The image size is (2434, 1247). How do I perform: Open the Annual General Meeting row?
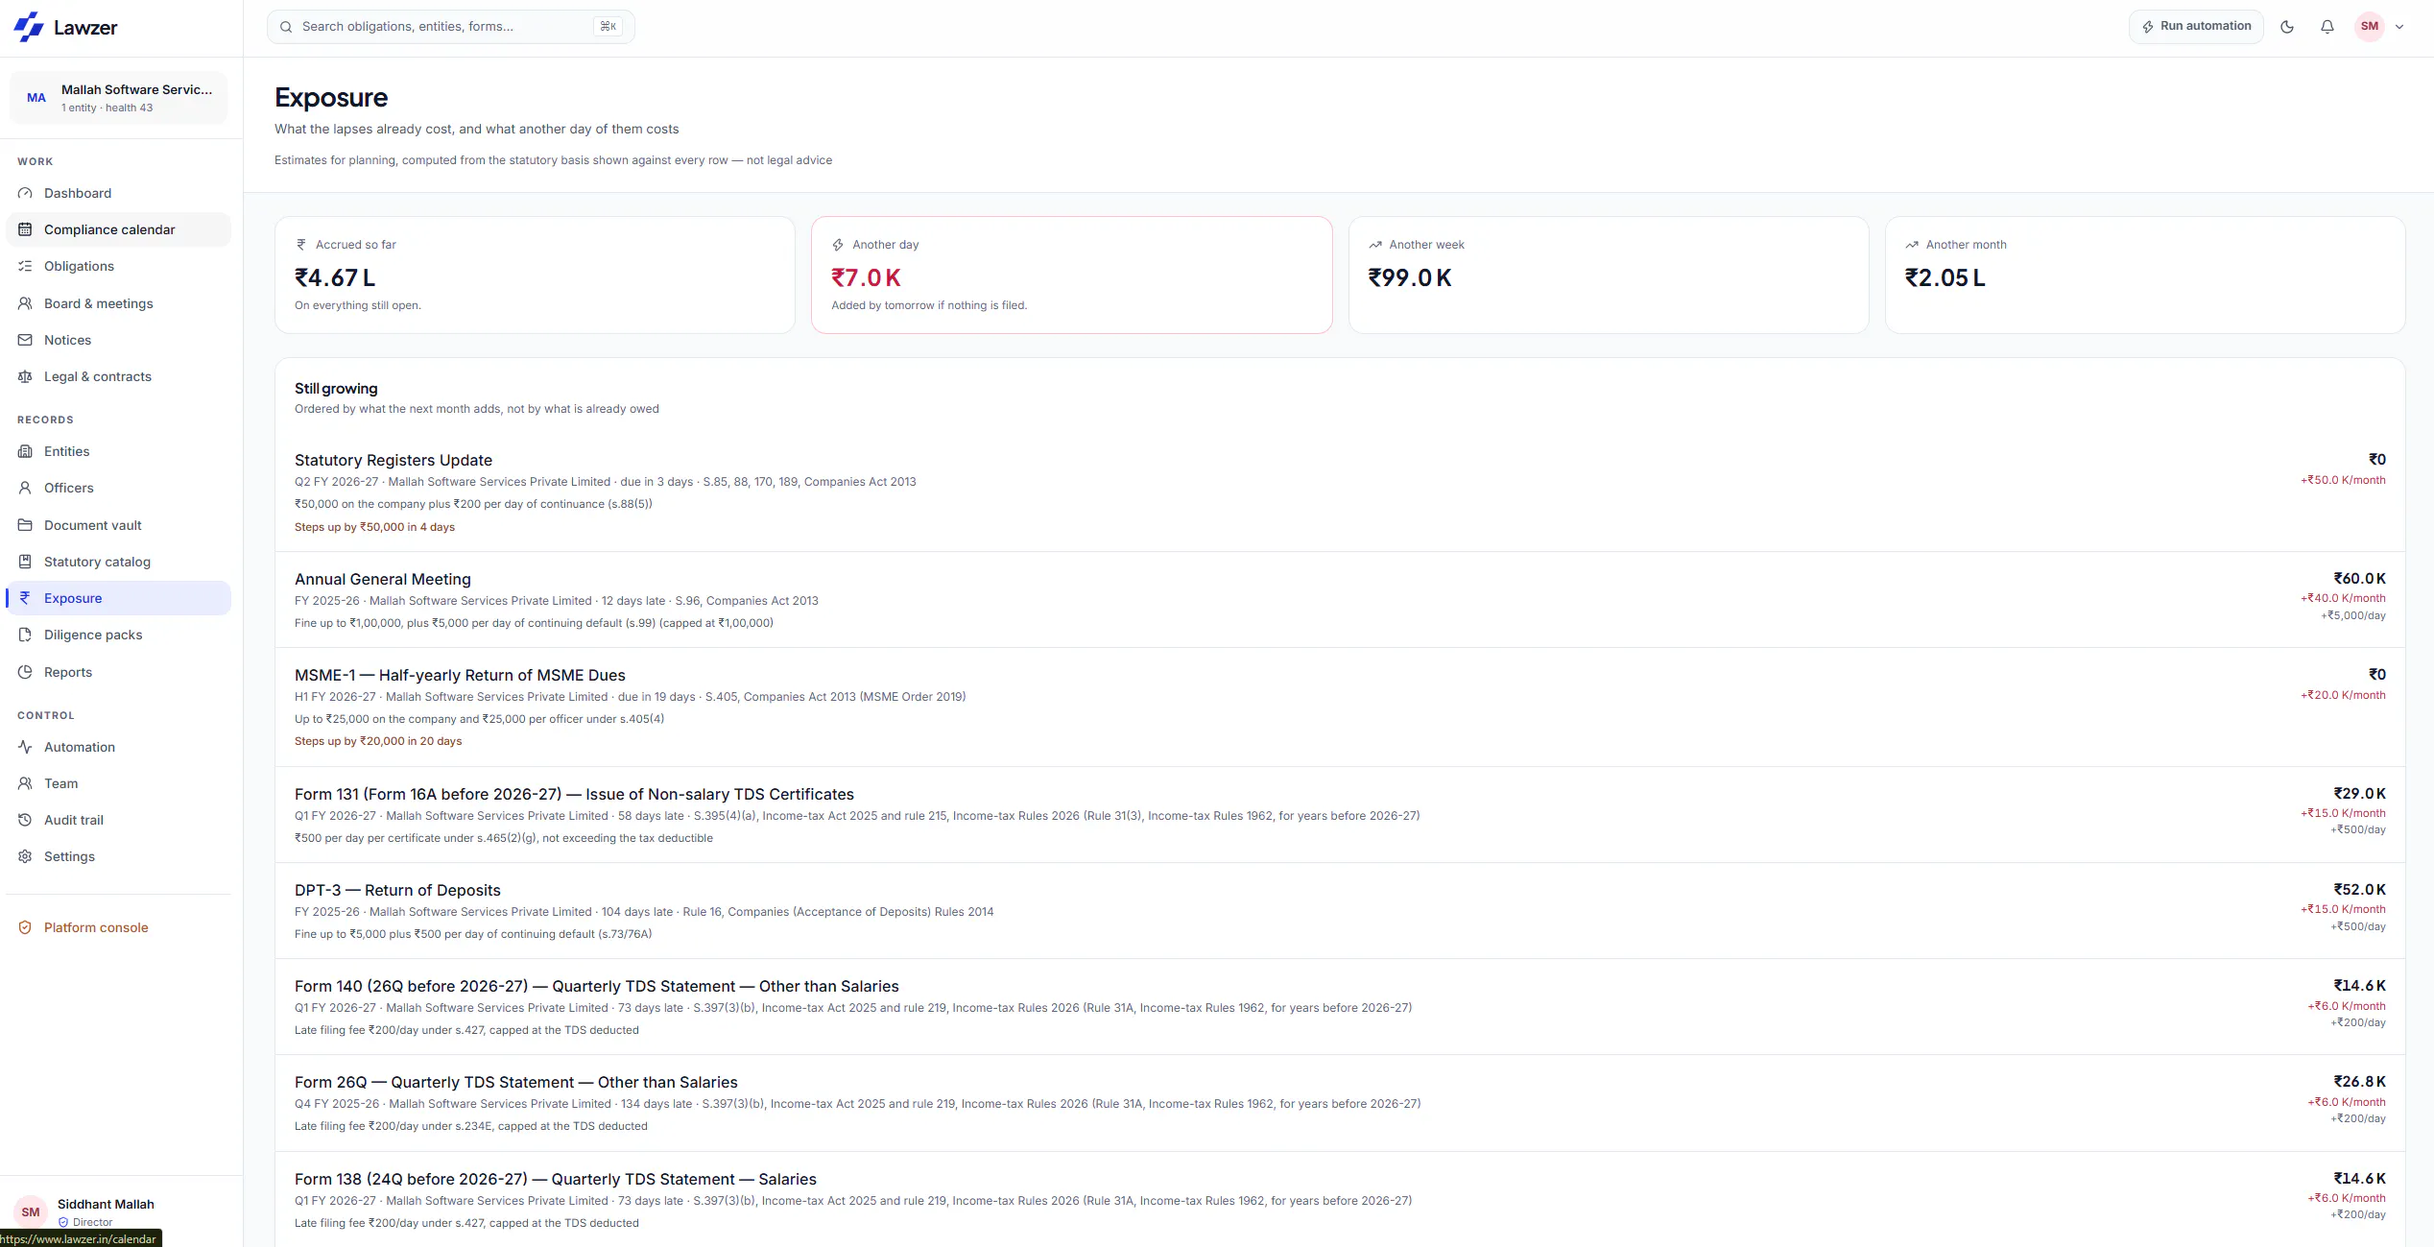tap(1340, 600)
